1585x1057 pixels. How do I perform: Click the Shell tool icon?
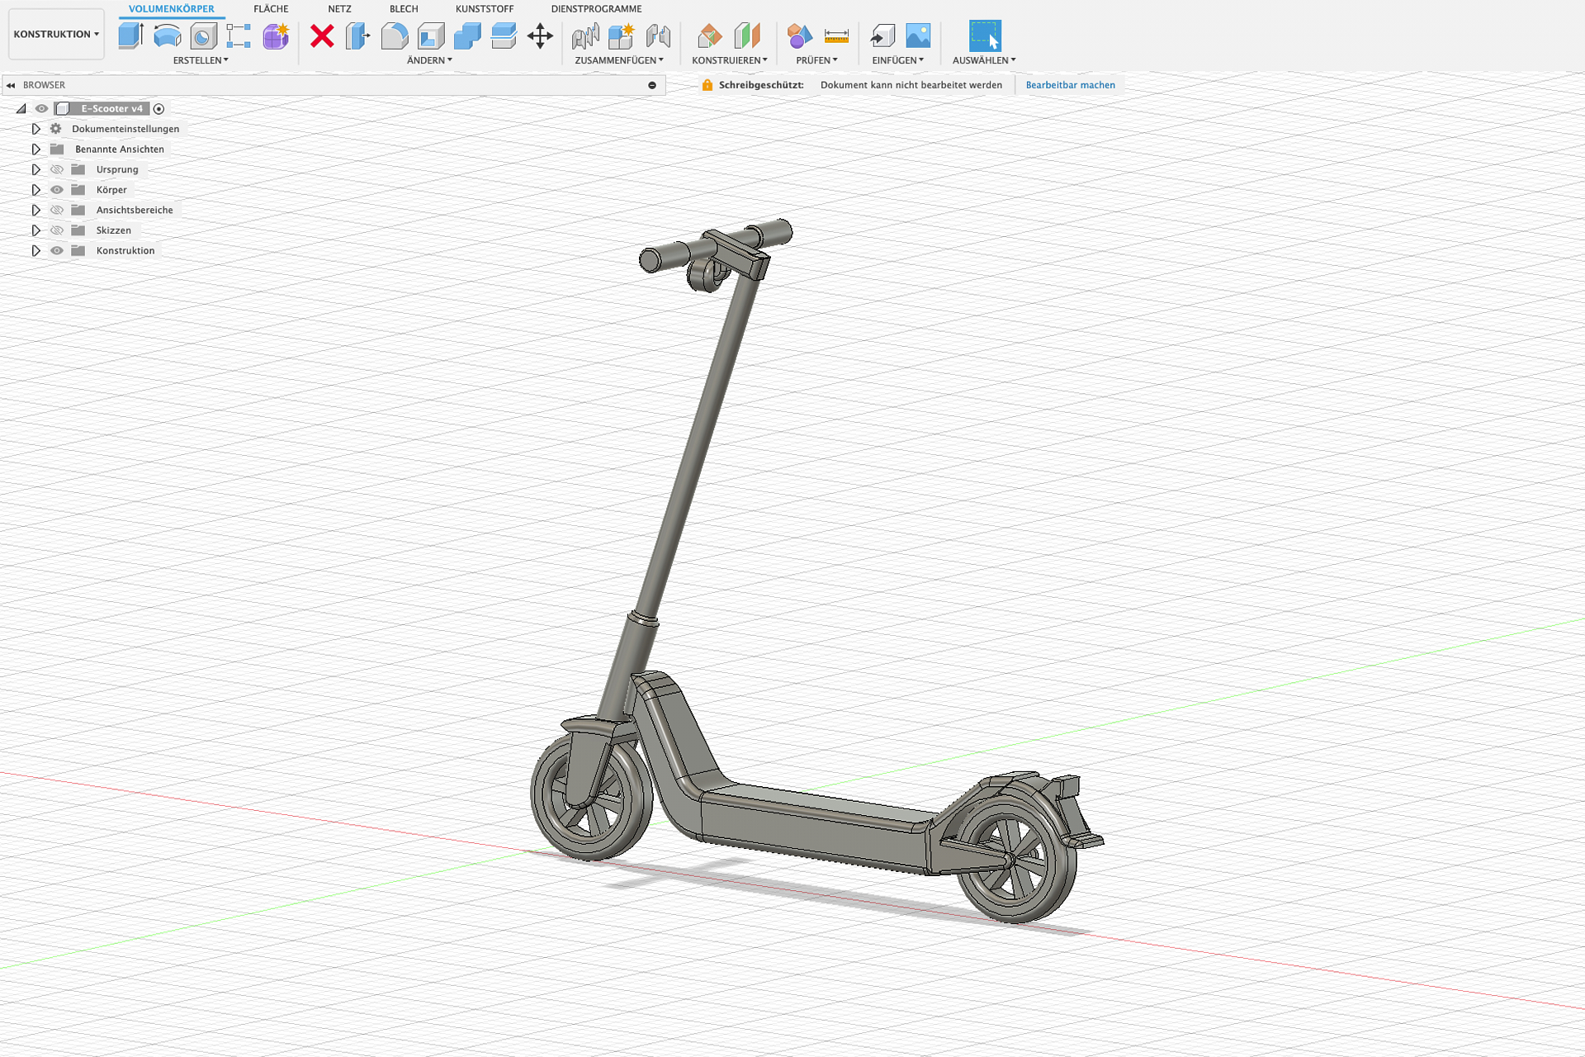431,36
